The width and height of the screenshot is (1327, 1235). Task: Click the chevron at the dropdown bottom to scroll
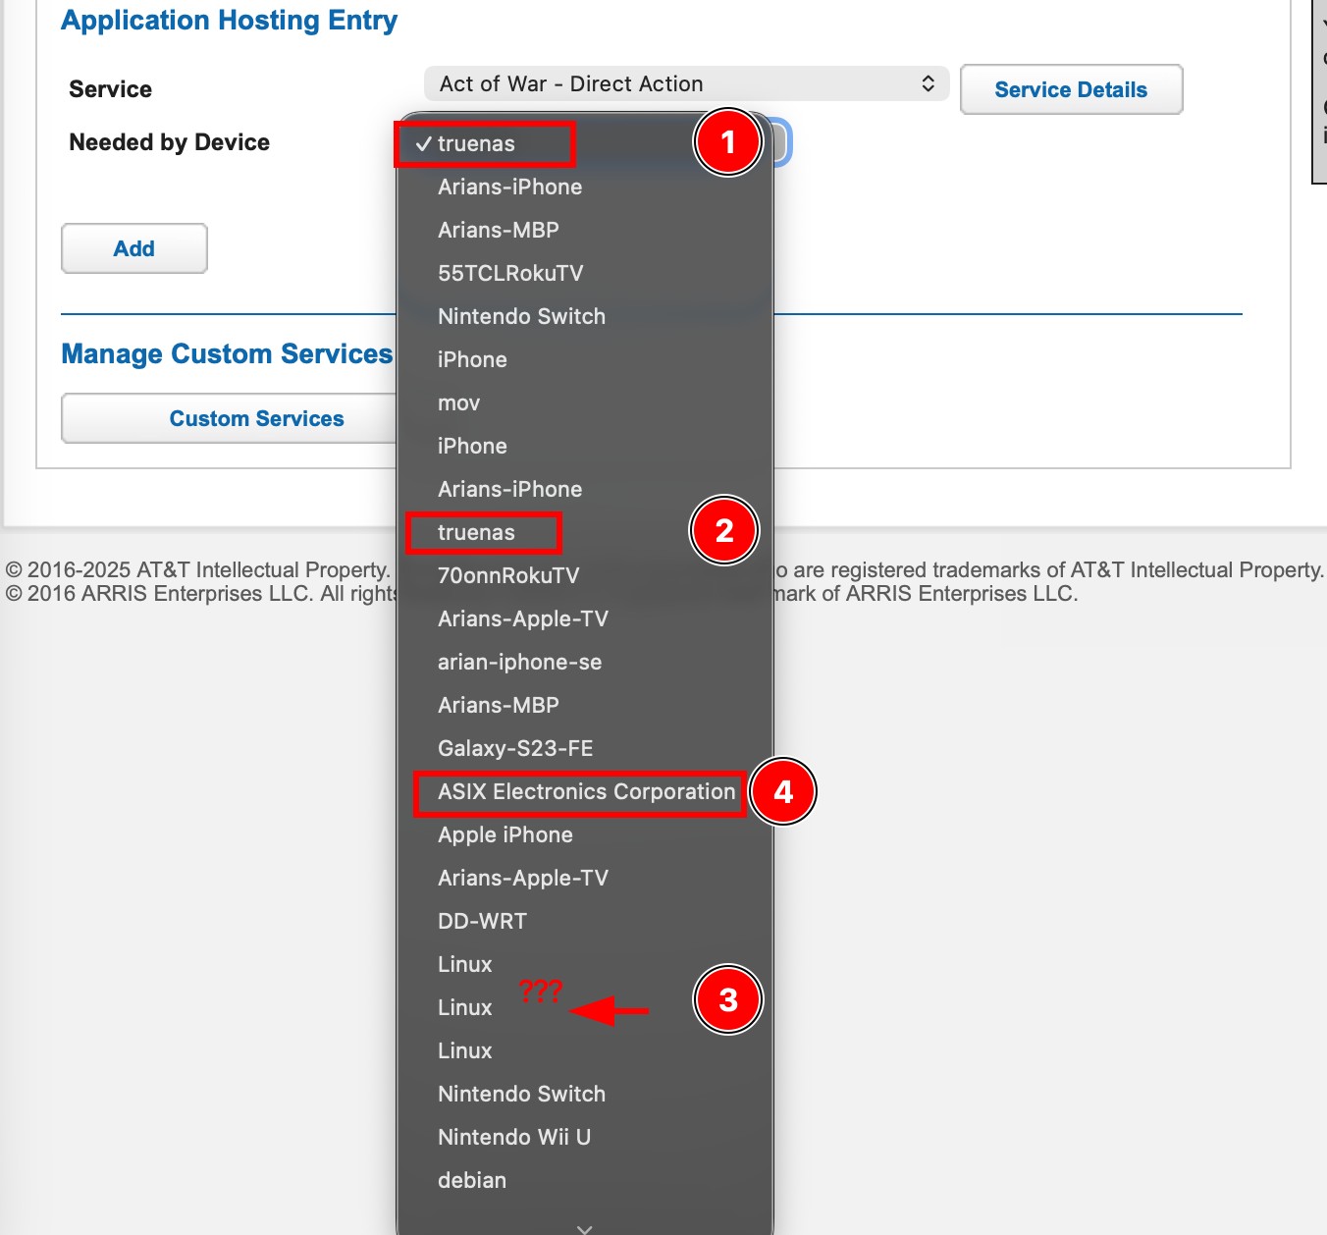tap(584, 1227)
